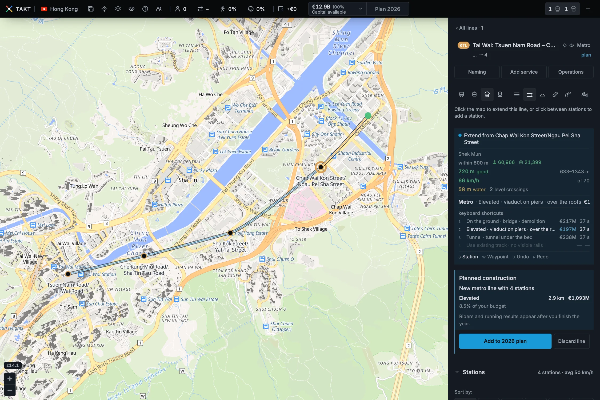Image resolution: width=600 pixels, height=400 pixels.
Task: Open the help question mark icon
Action: [x=145, y=9]
